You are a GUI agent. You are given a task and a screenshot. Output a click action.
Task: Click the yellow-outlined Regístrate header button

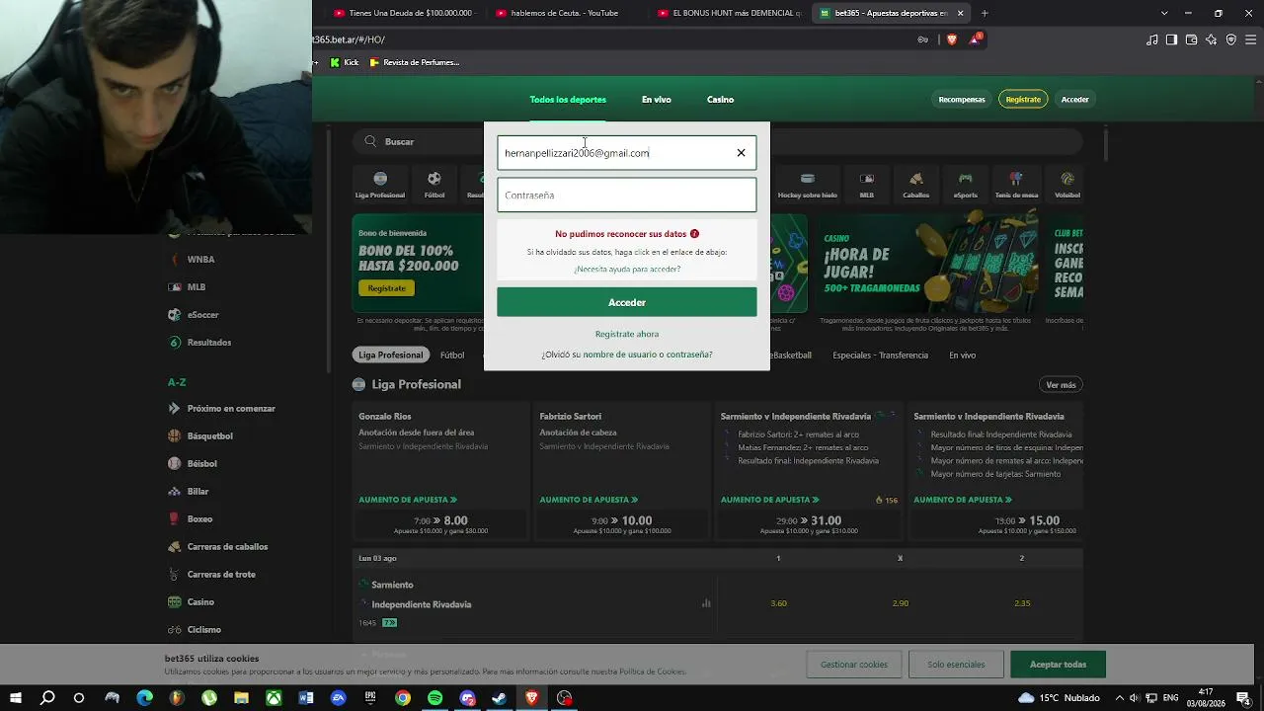point(1023,100)
